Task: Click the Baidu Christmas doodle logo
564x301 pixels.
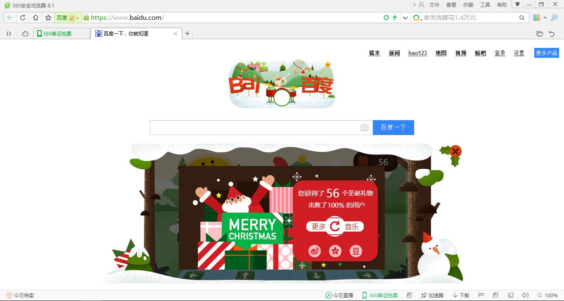Action: [x=282, y=84]
